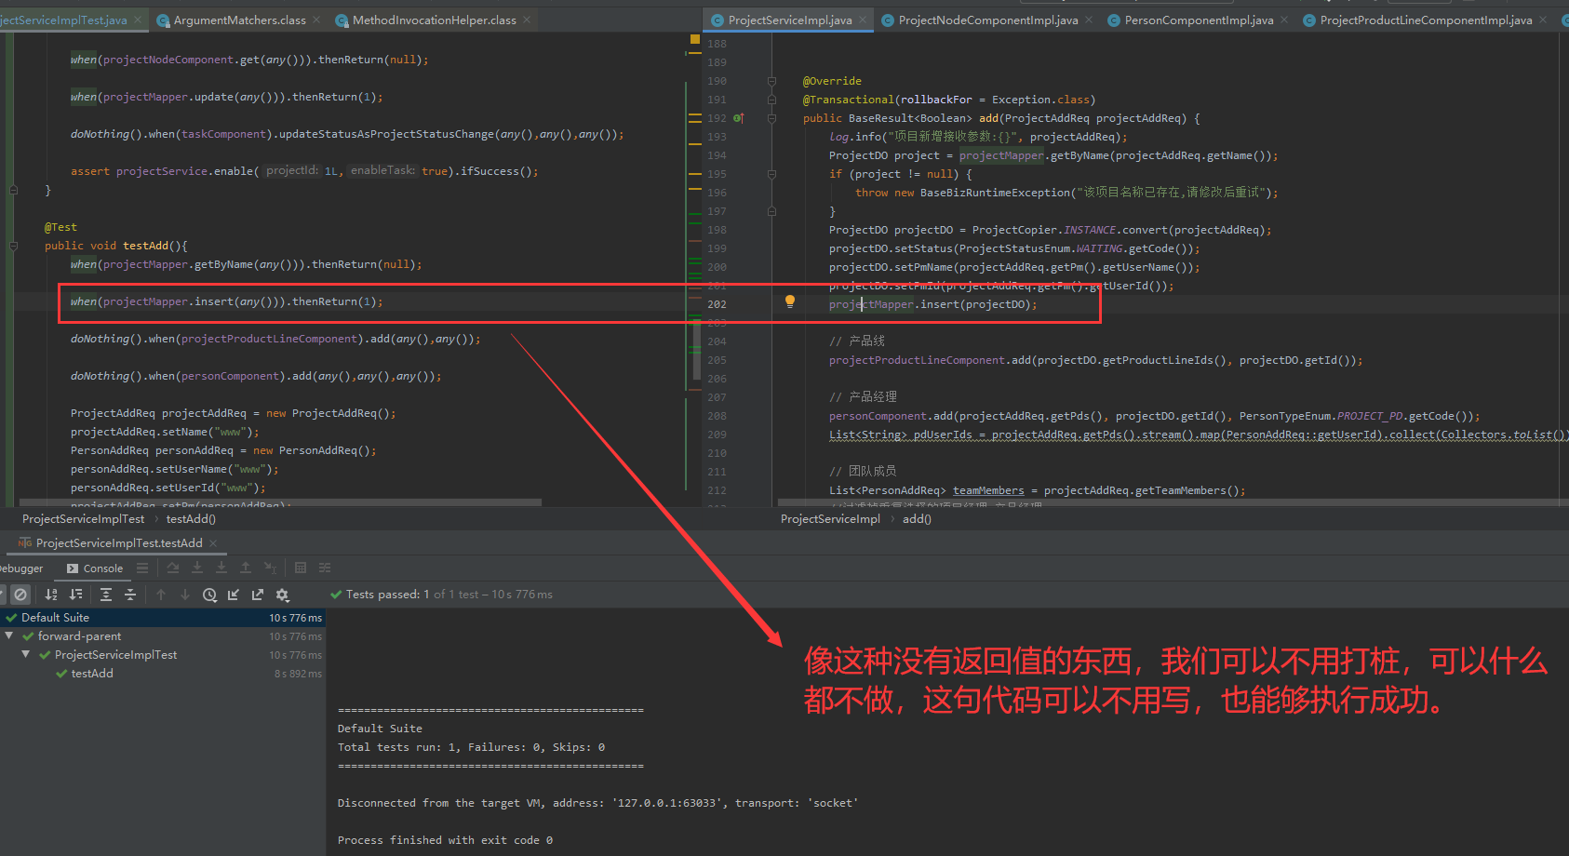Viewport: 1569px width, 856px height.
Task: Open the Debugger tab
Action: click(x=21, y=568)
